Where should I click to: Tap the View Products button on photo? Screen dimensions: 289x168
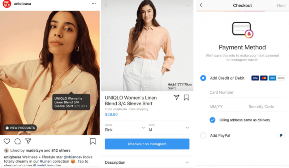20,128
